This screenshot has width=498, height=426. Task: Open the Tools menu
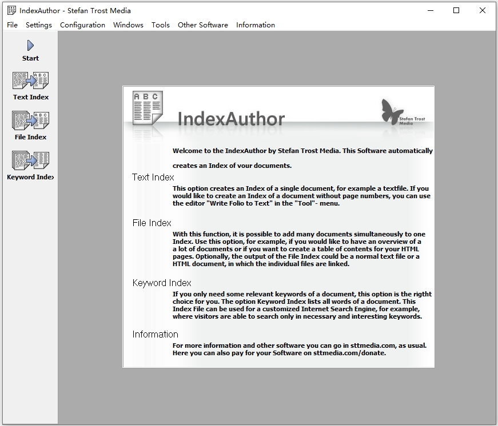pyautogui.click(x=160, y=25)
